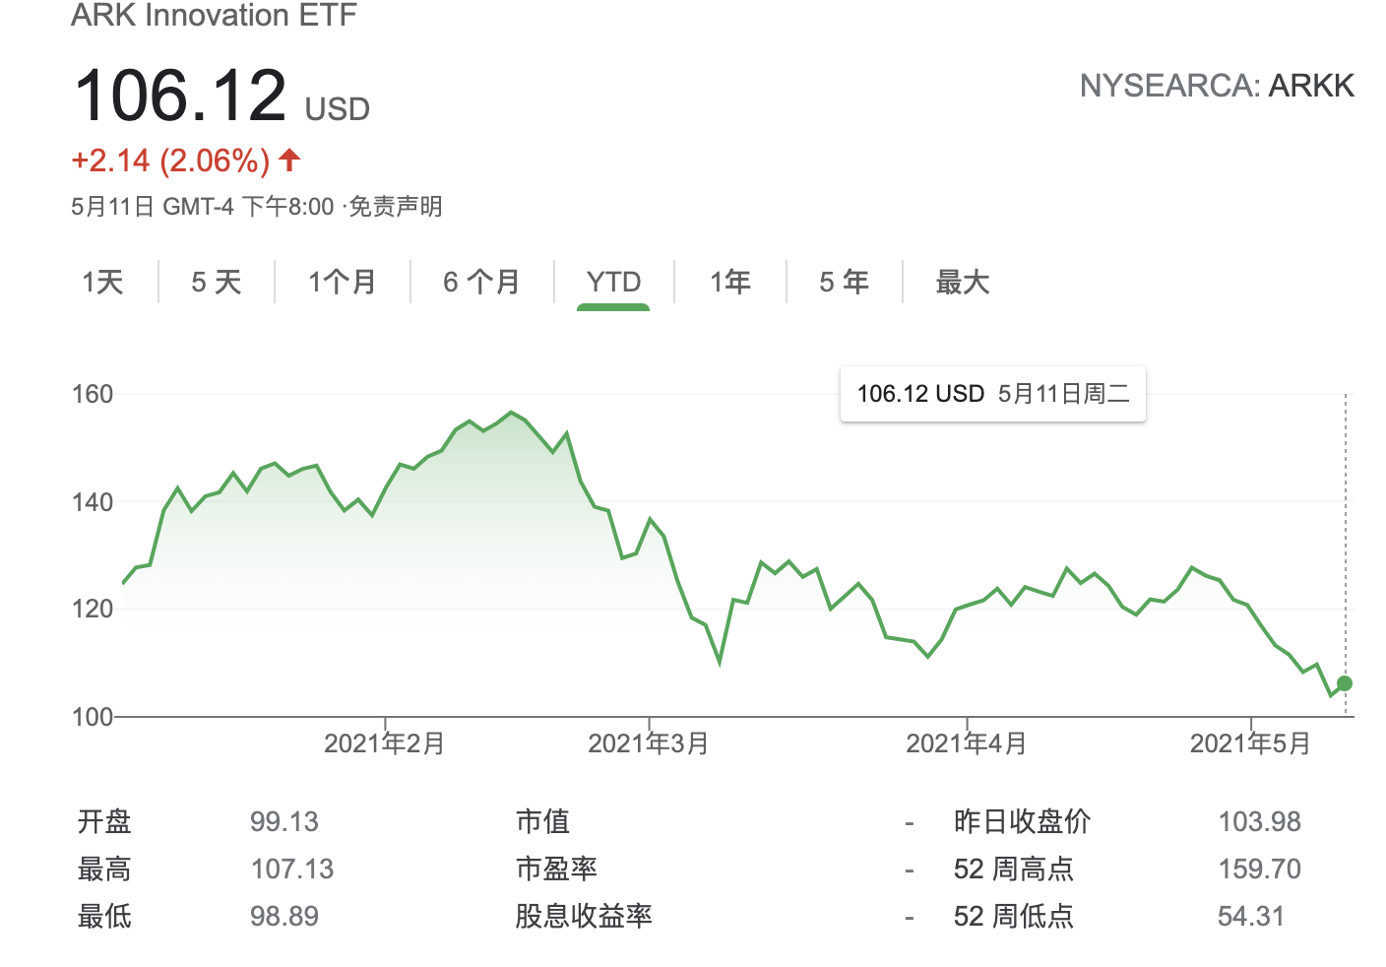Image resolution: width=1386 pixels, height=967 pixels.
Task: Select the 5 年 range tab
Action: point(844,283)
